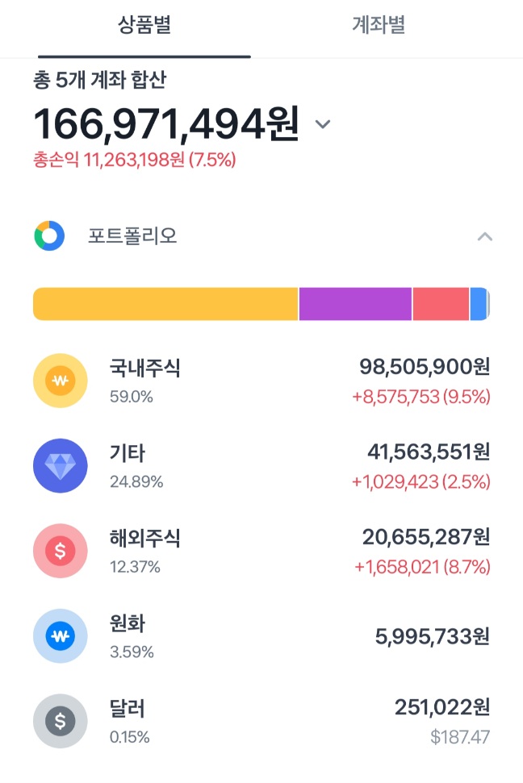The image size is (523, 783).
Task: Tap the blue won 원화 icon
Action: coord(60,635)
